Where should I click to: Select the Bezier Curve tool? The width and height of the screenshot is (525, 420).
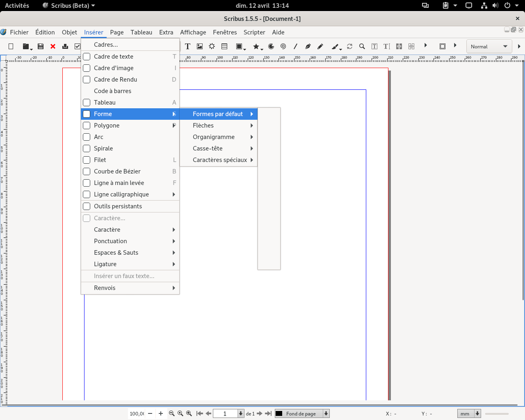click(x=308, y=46)
